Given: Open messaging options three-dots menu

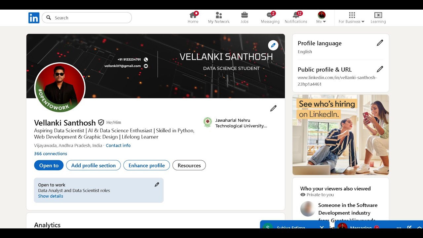Looking at the screenshot, I should pyautogui.click(x=399, y=227).
